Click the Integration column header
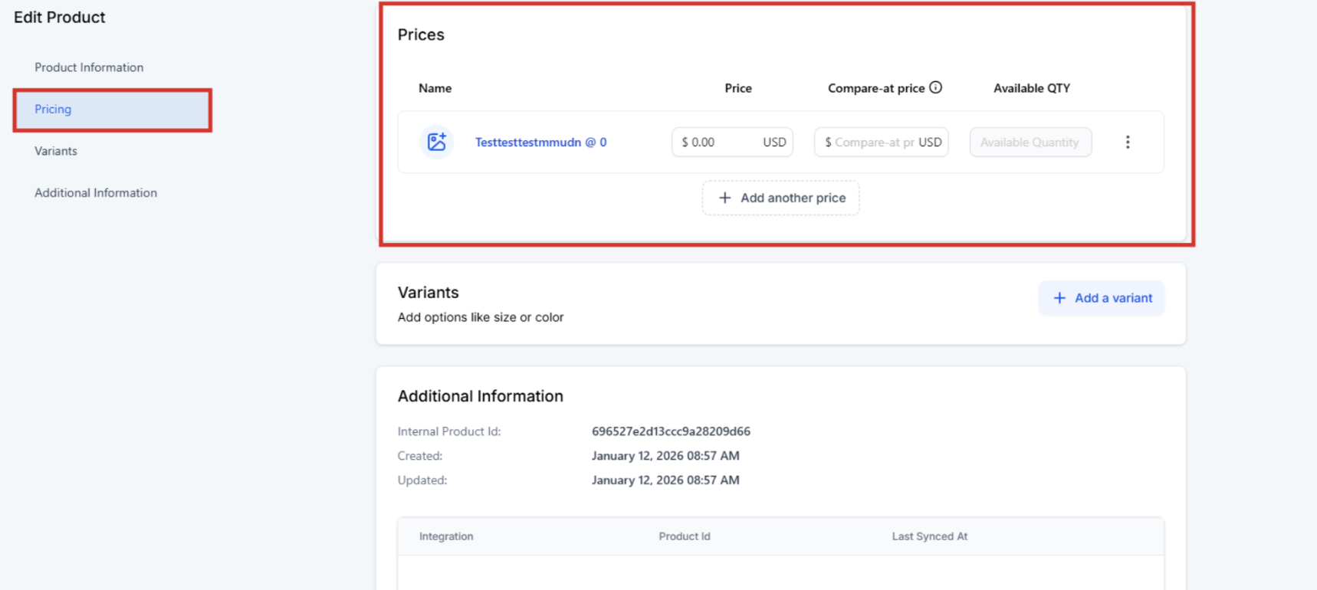Image resolution: width=1317 pixels, height=590 pixels. click(x=446, y=536)
